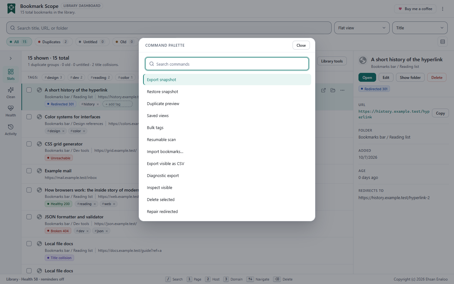Select Restore snapshot command

[227, 92]
